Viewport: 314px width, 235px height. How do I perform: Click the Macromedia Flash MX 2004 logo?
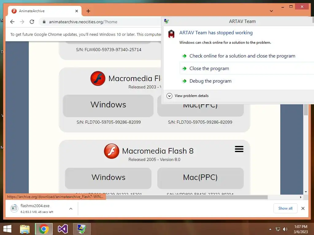tap(98, 78)
